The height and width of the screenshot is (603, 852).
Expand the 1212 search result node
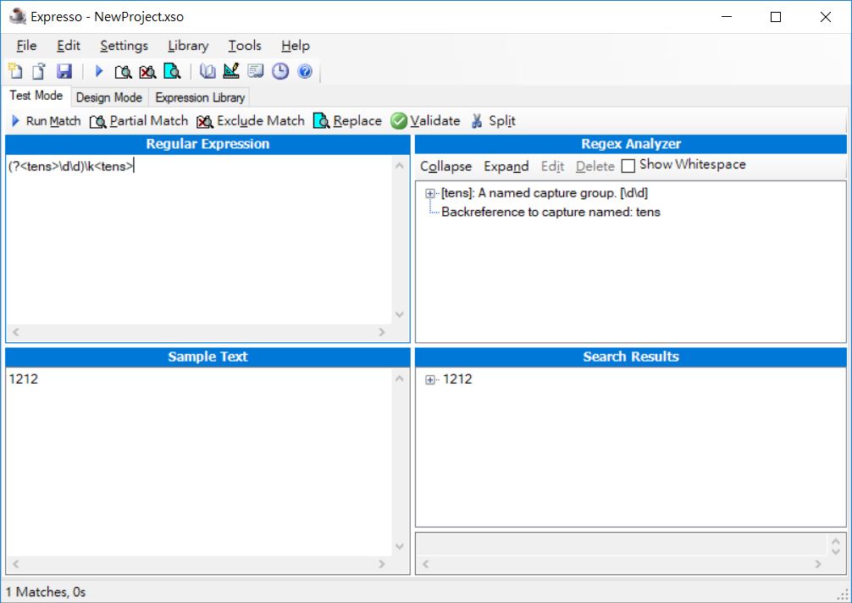pos(430,379)
